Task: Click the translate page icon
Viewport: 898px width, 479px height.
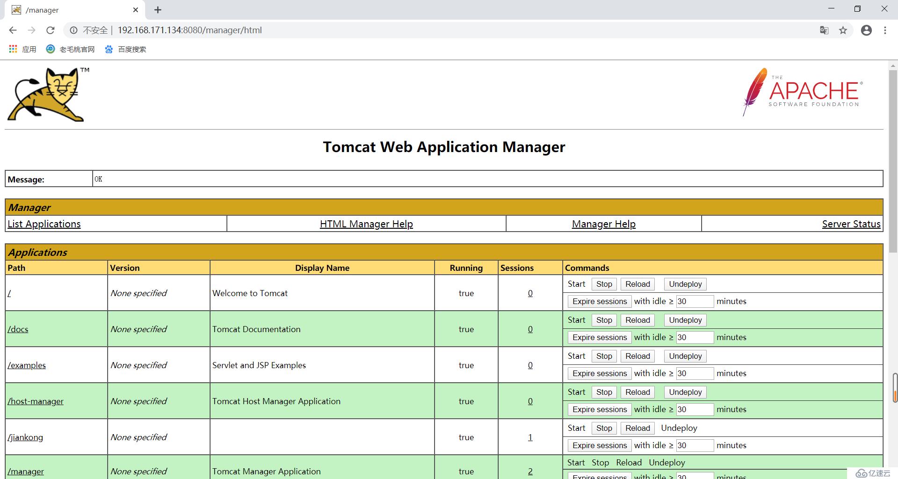Action: coord(824,30)
